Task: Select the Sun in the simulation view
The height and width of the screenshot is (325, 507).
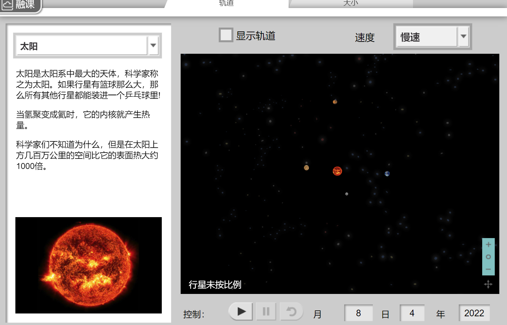Action: tap(337, 171)
